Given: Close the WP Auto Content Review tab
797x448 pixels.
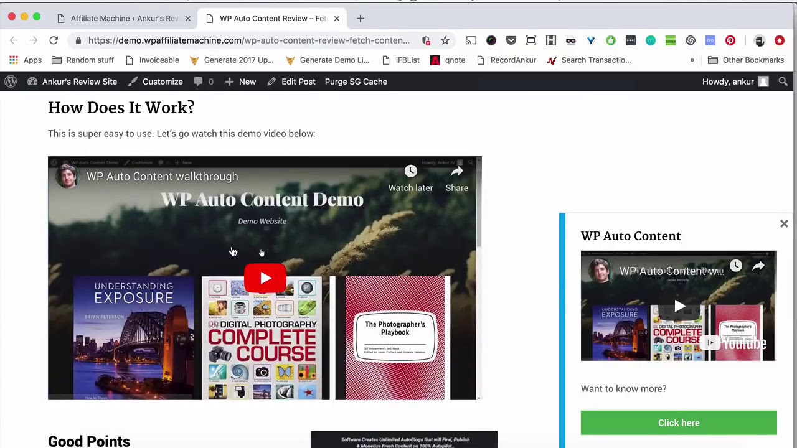Looking at the screenshot, I should coord(337,19).
